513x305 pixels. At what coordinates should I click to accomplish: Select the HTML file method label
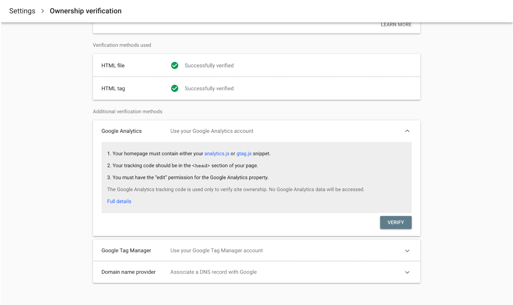(x=113, y=65)
